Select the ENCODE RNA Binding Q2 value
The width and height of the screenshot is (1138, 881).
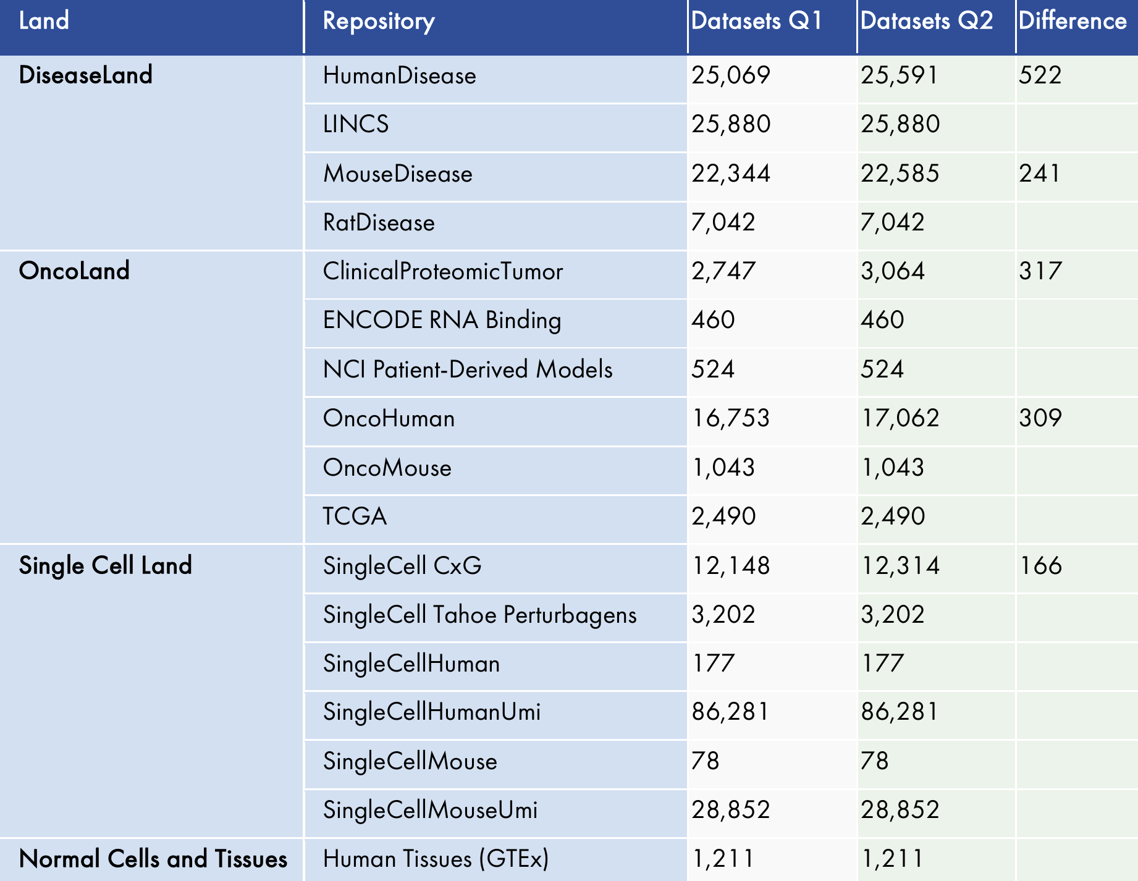882,320
